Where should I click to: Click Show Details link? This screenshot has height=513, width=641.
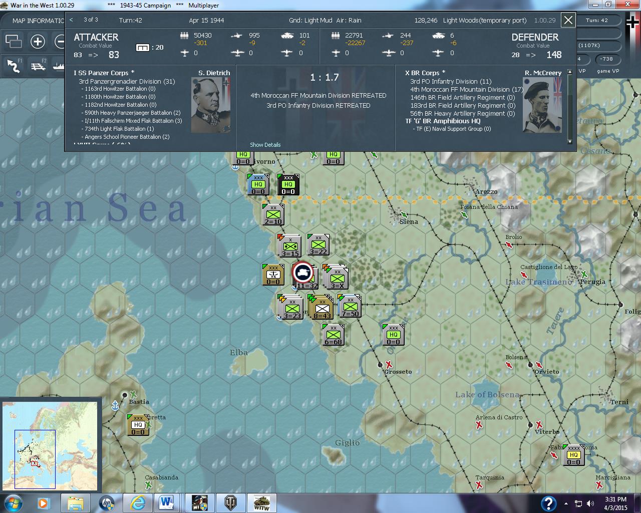(265, 145)
